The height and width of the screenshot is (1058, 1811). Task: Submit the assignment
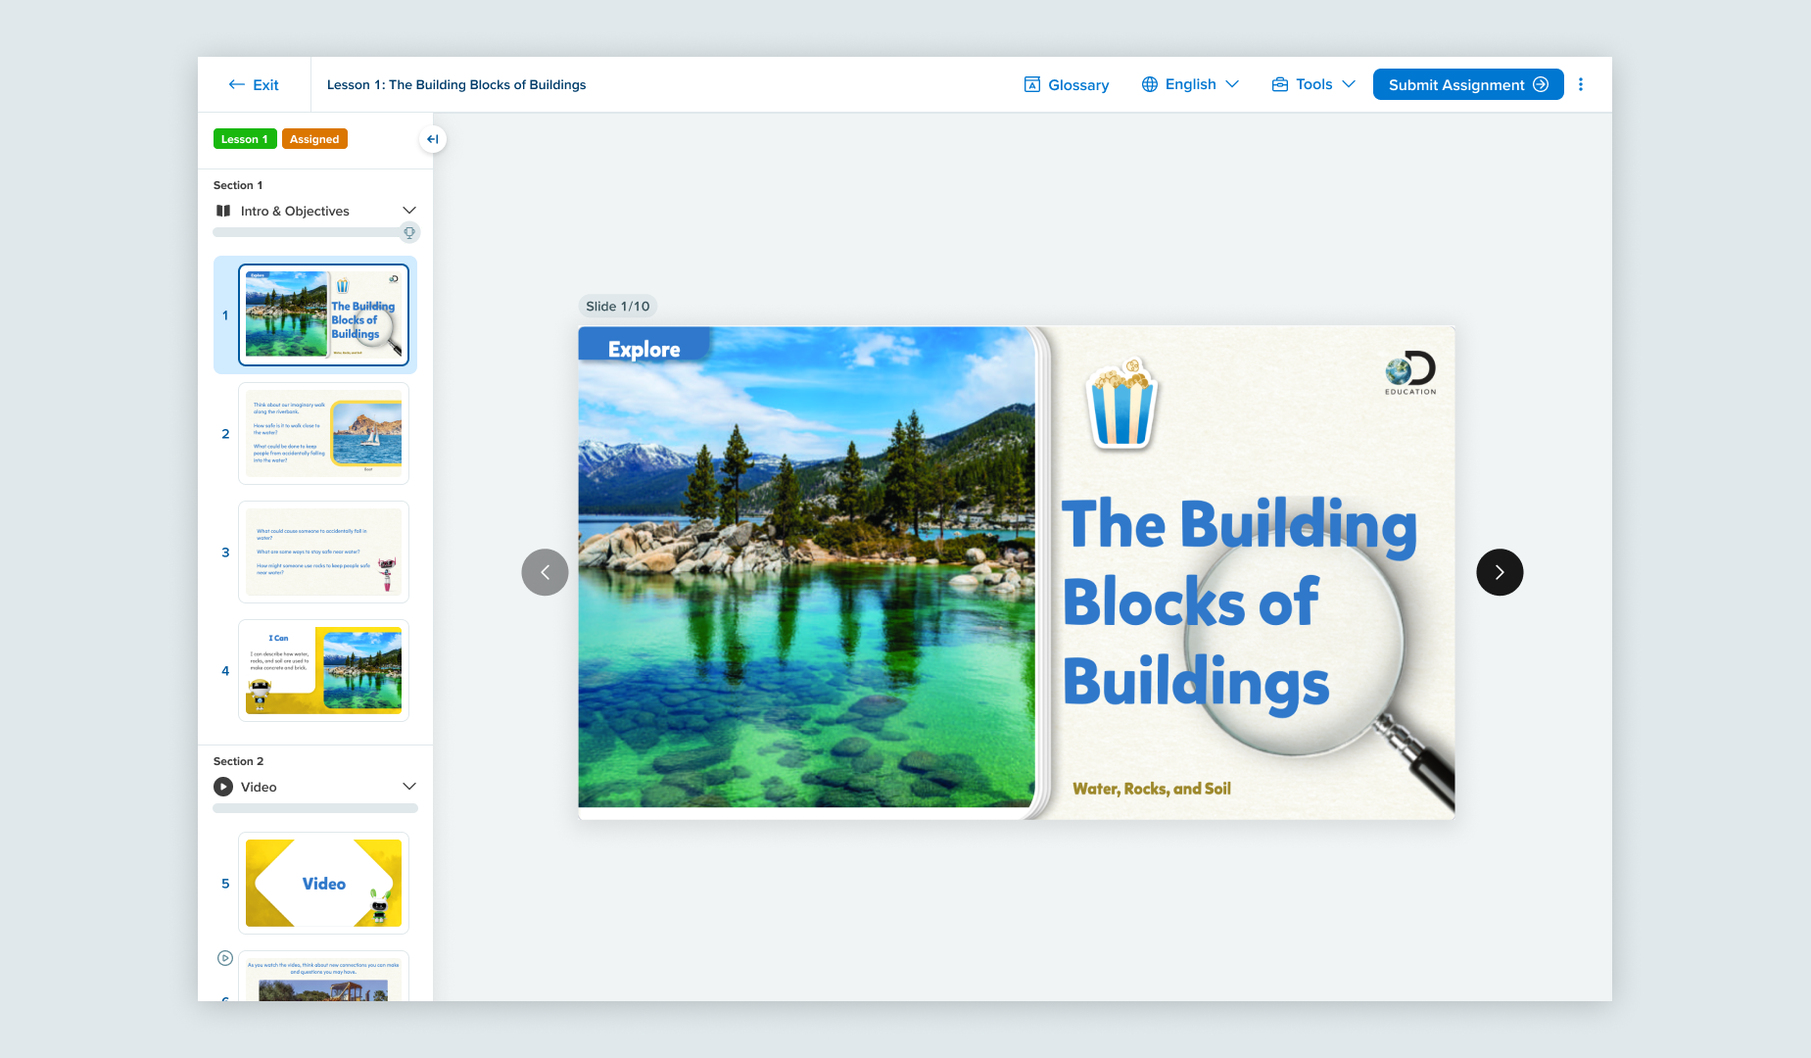coord(1467,84)
